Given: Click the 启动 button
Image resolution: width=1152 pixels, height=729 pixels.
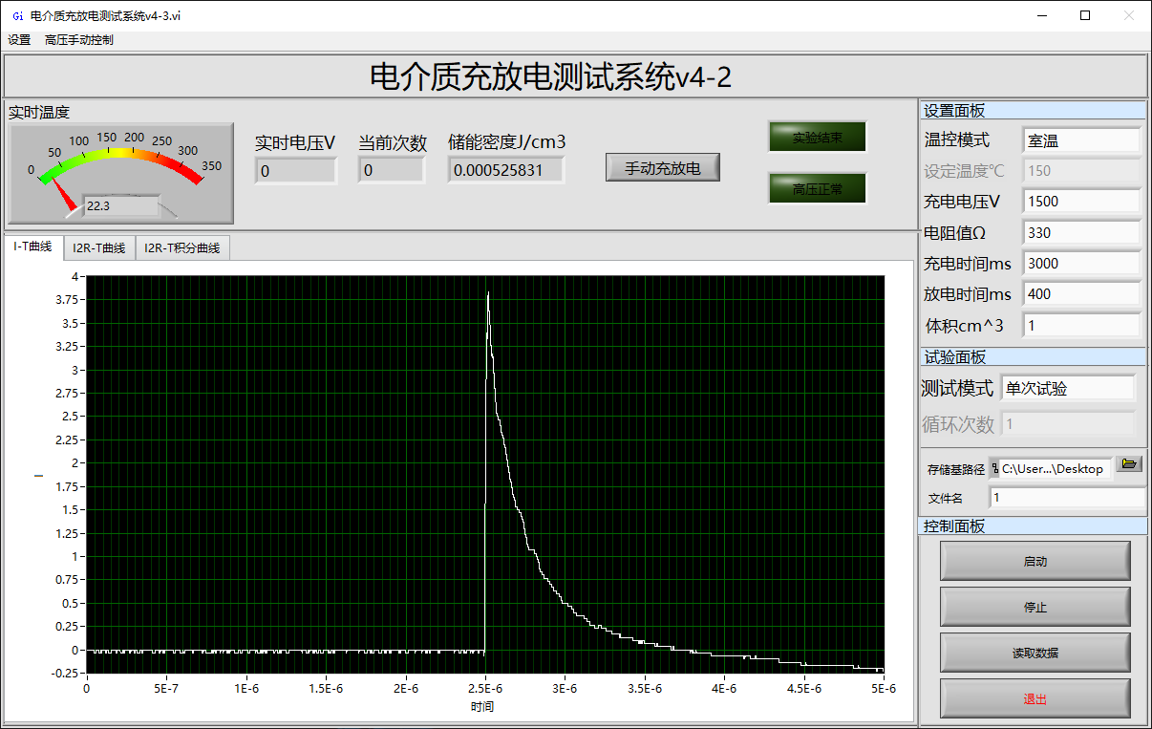Looking at the screenshot, I should (x=1035, y=562).
